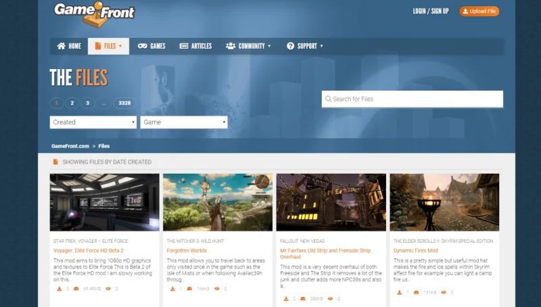541x307 pixels.
Task: Go to page 2 of files
Action: [72, 103]
